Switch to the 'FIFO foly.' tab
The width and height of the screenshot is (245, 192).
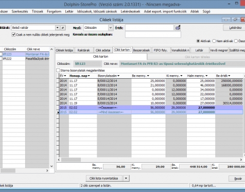pos(161,50)
